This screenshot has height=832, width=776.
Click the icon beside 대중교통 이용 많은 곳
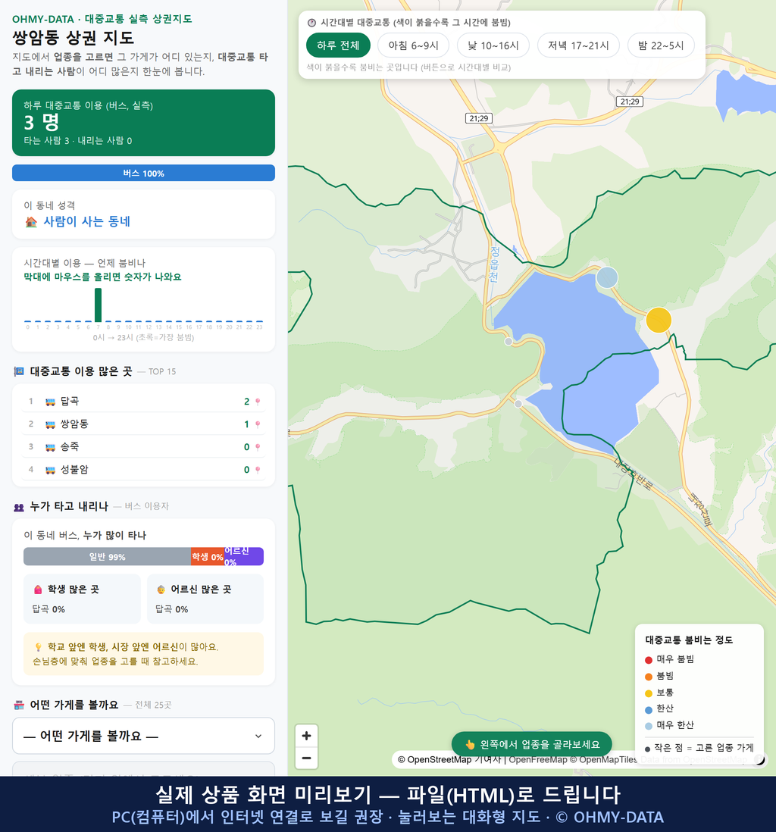point(19,371)
